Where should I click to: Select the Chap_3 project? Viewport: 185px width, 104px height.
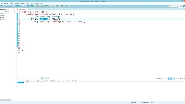[x=3, y=17]
